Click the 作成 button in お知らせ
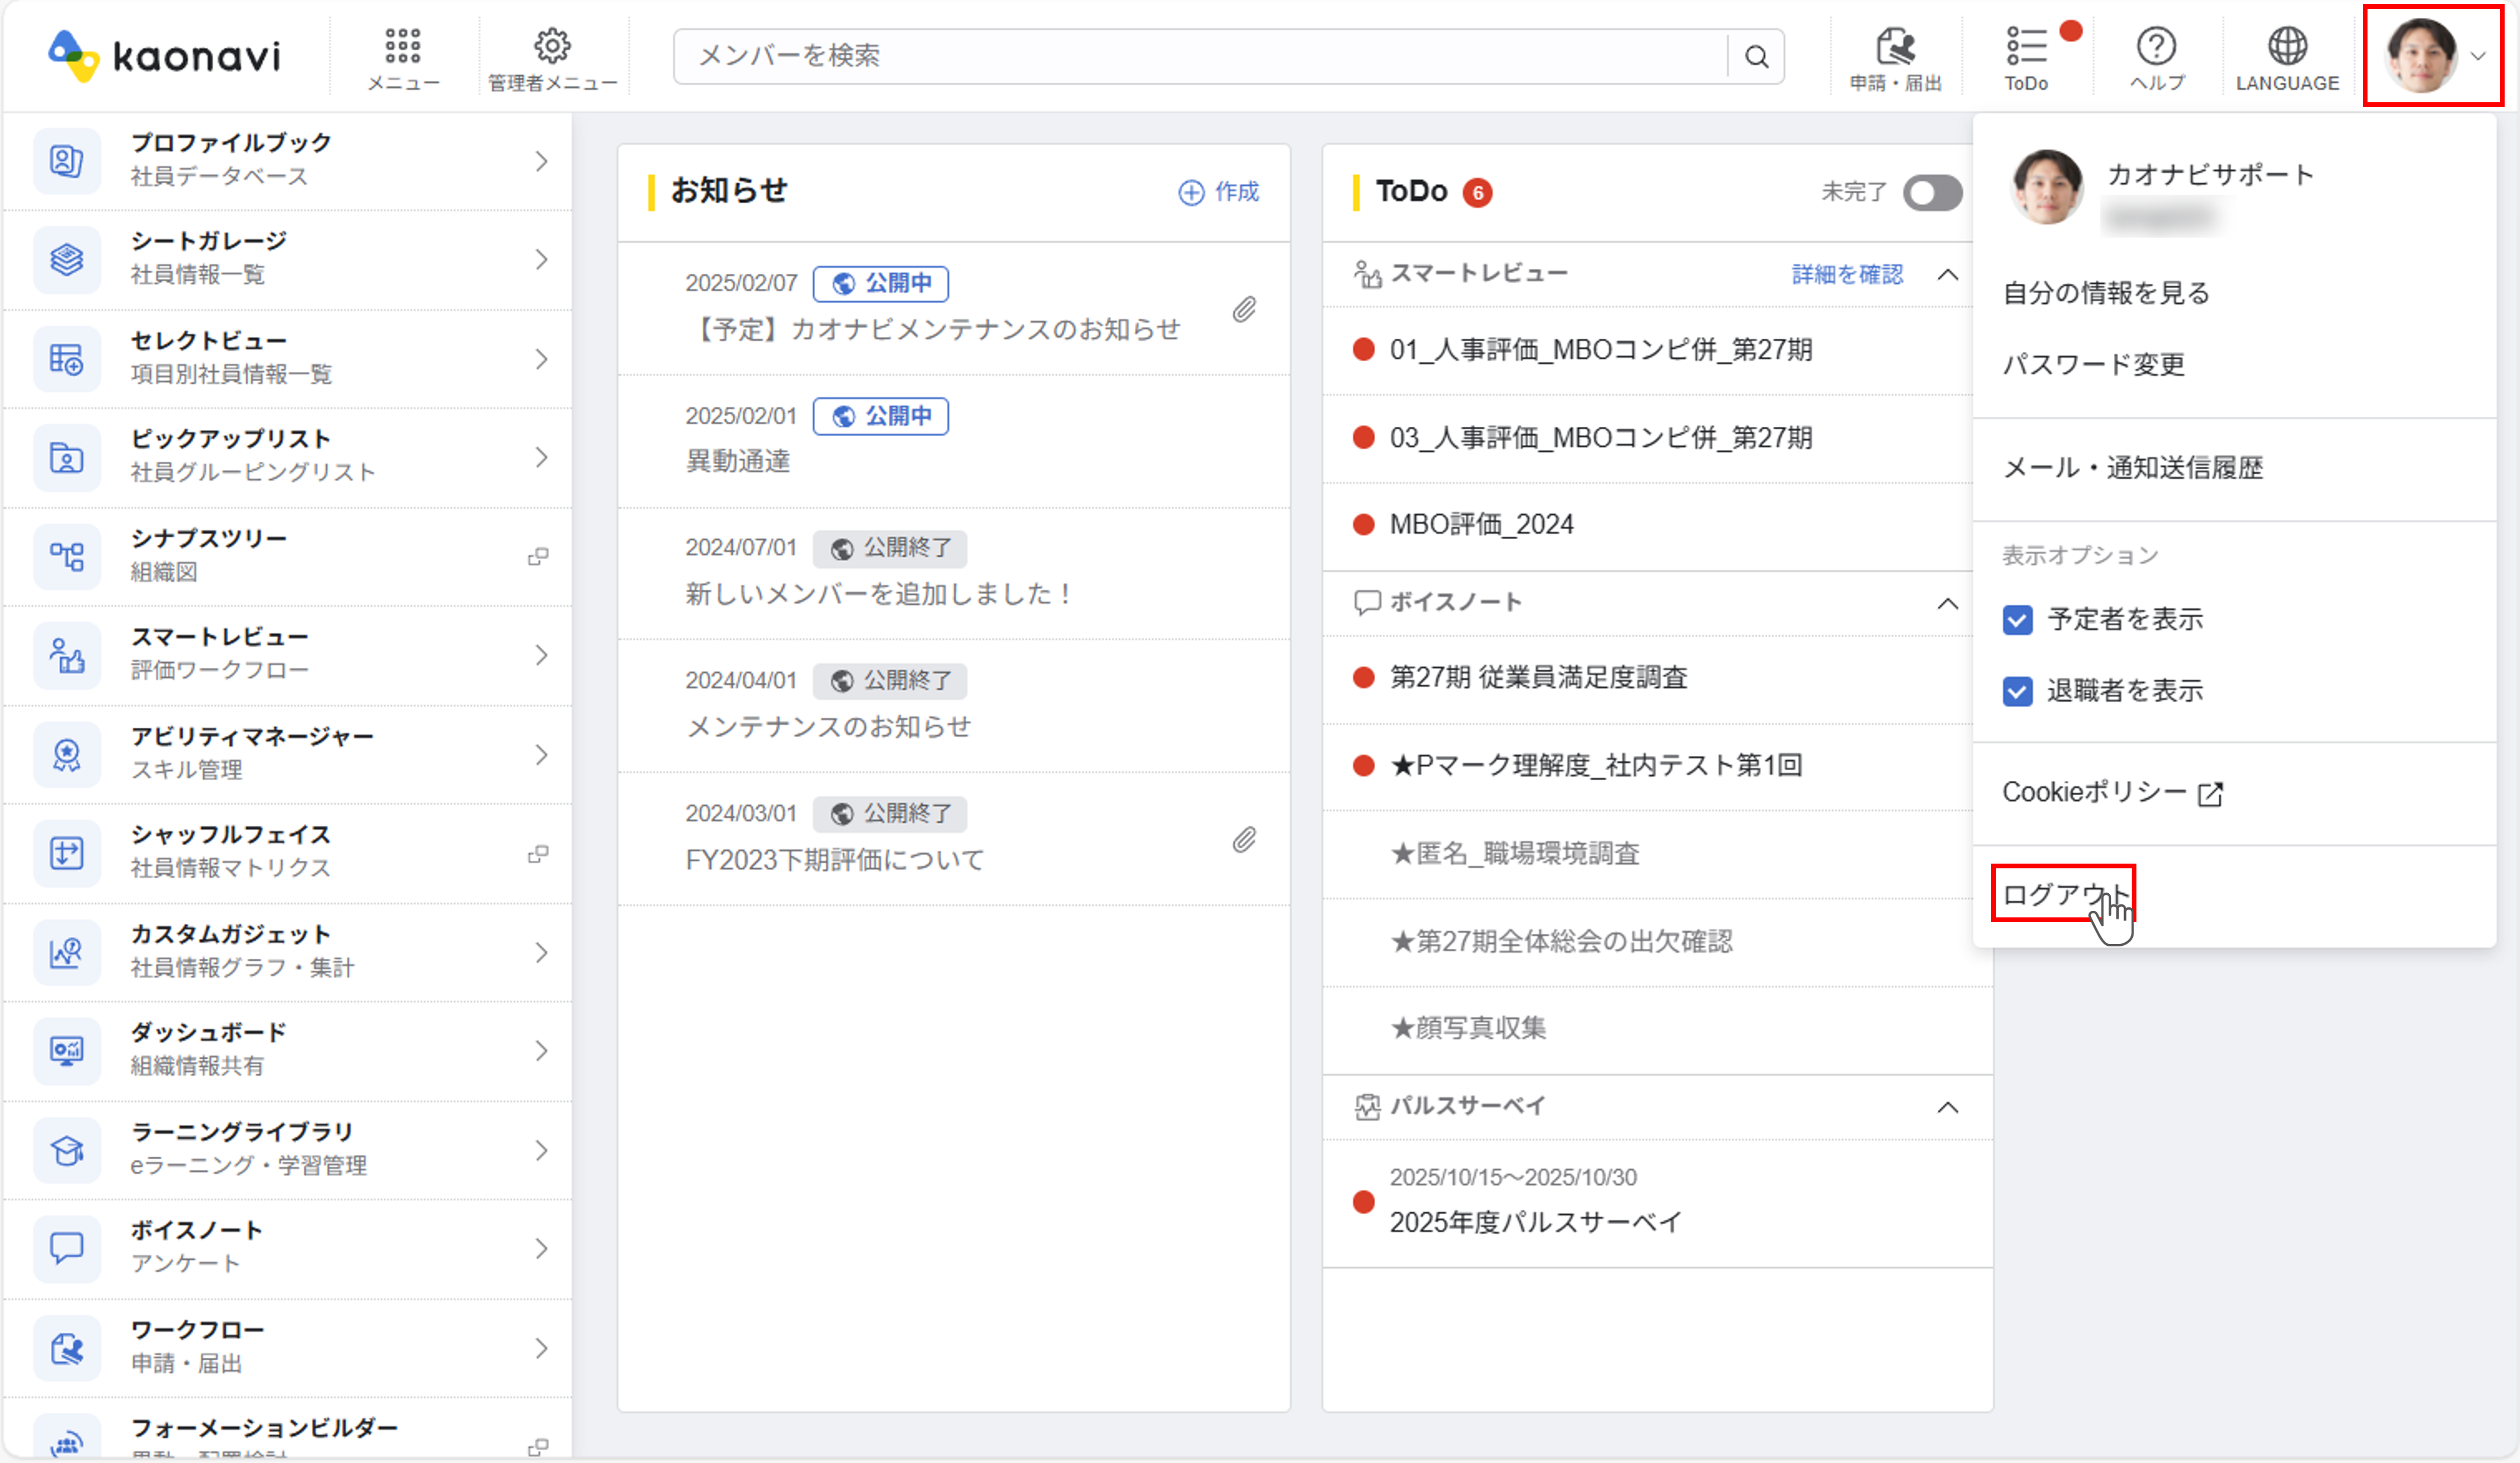This screenshot has width=2520, height=1463. pos(1218,192)
